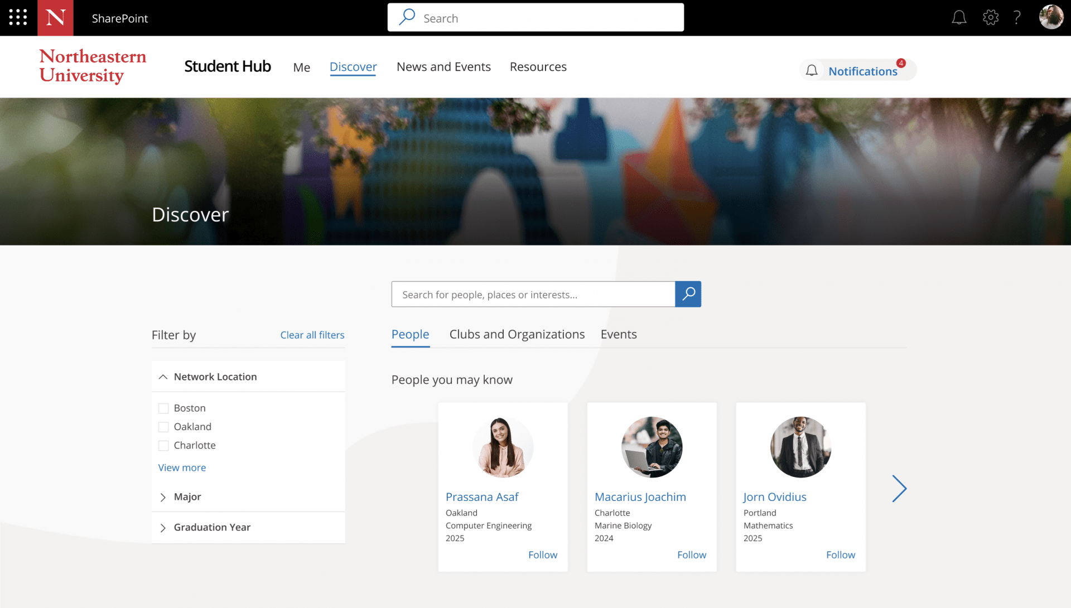The height and width of the screenshot is (608, 1071).
Task: Open Jorn Ovidius's profile name link
Action: tap(774, 496)
